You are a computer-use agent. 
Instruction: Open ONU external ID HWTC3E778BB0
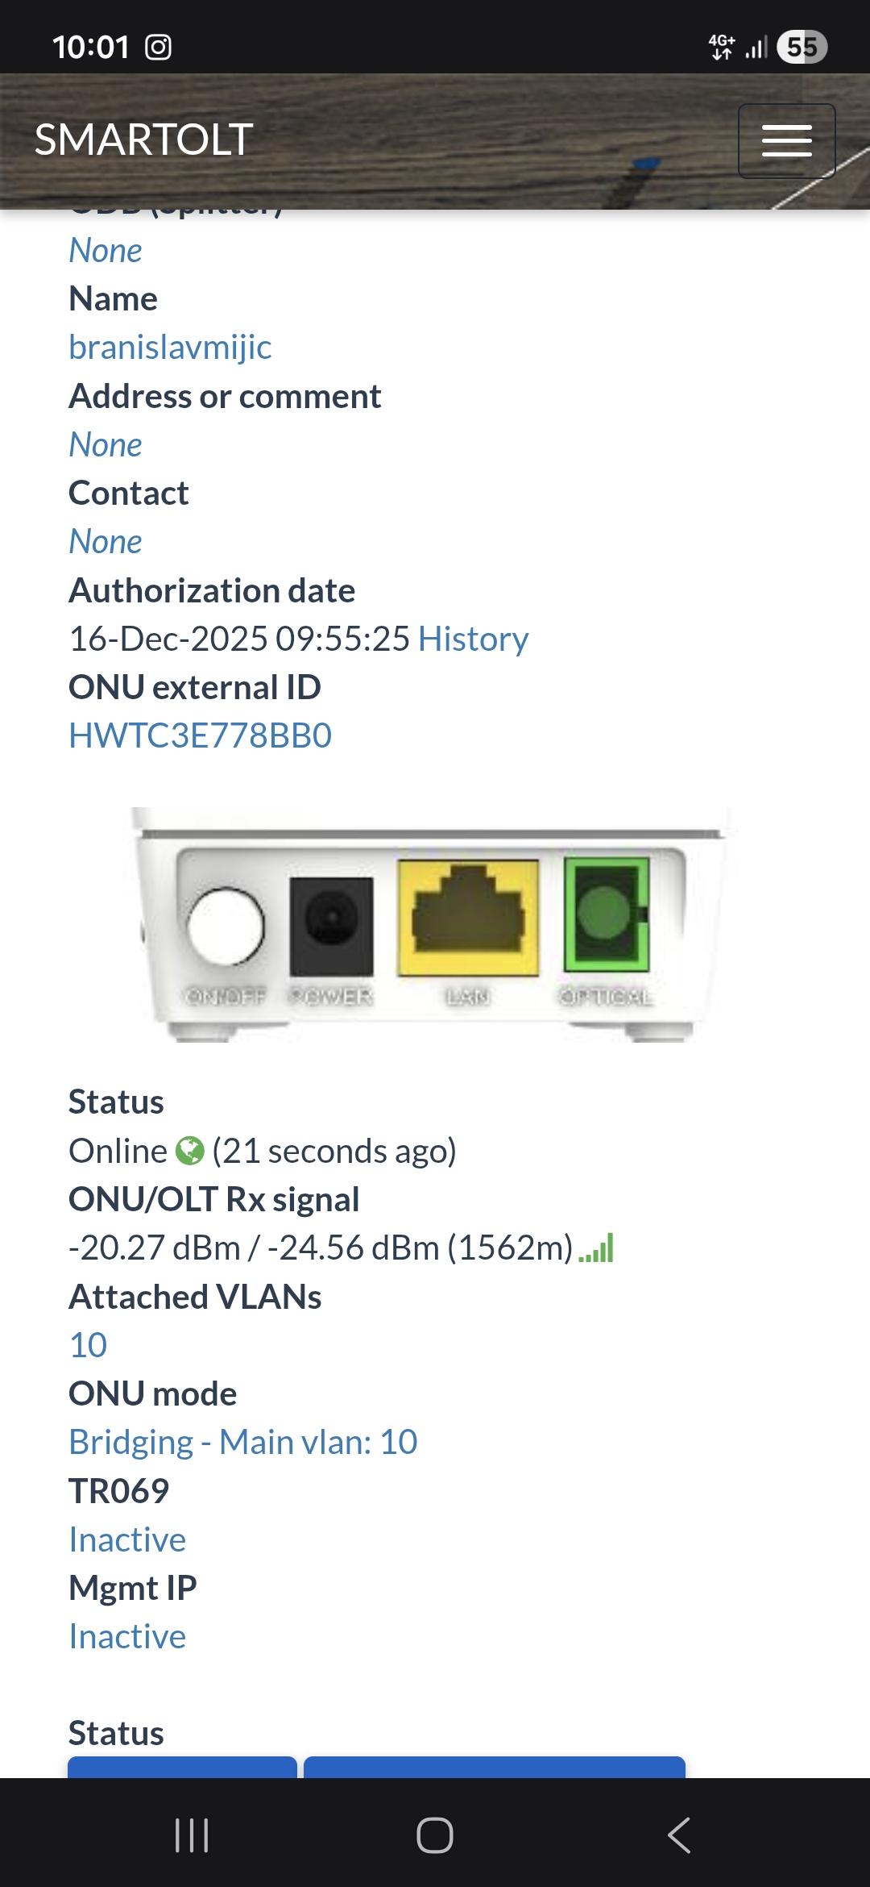point(200,735)
